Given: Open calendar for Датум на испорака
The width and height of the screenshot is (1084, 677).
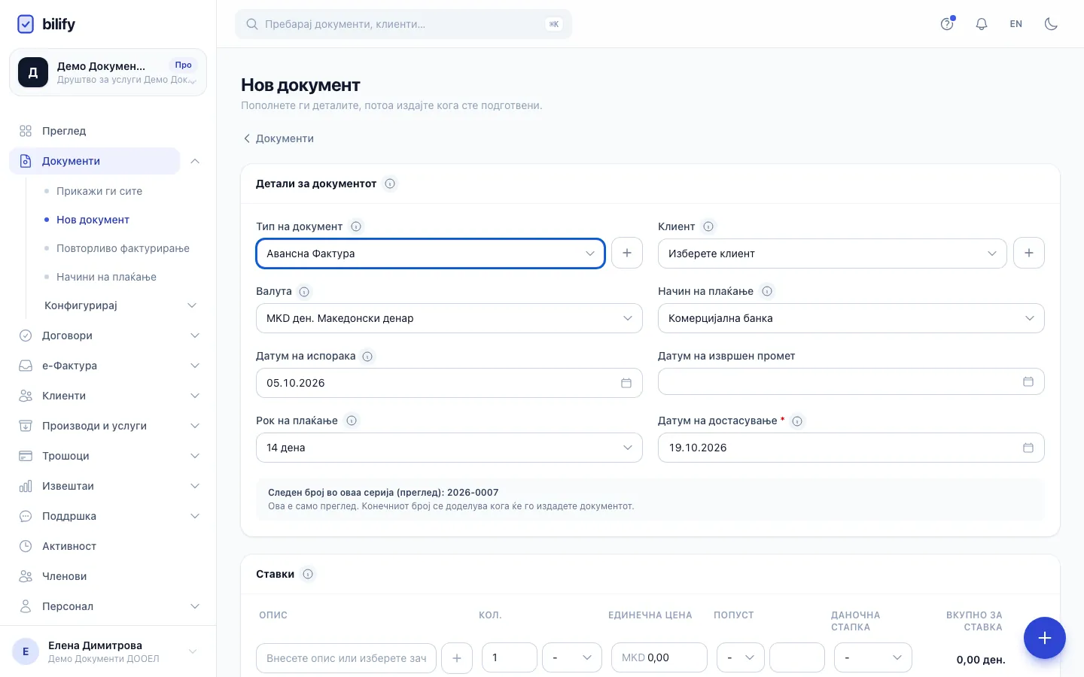Looking at the screenshot, I should (x=626, y=383).
